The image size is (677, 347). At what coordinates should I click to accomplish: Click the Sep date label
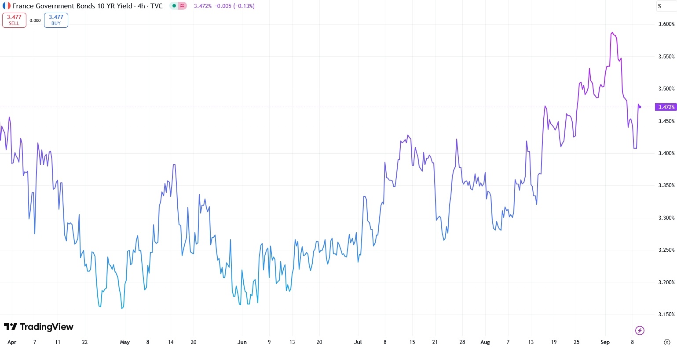605,342
